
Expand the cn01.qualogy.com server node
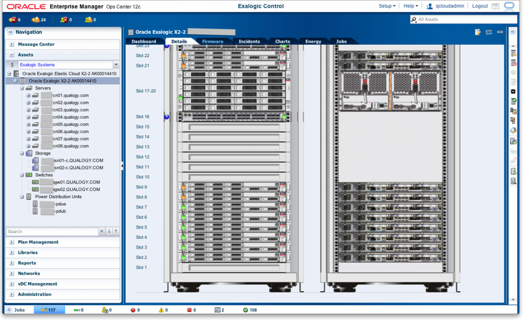tap(29, 96)
